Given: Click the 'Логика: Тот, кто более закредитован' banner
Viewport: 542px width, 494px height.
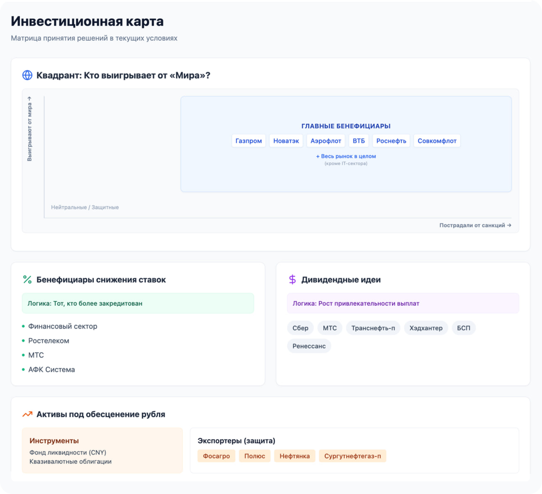Looking at the screenshot, I should pyautogui.click(x=138, y=304).
